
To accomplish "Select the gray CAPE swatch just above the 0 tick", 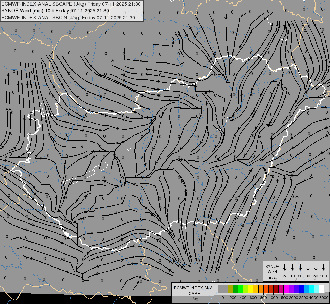I will tap(226, 289).
